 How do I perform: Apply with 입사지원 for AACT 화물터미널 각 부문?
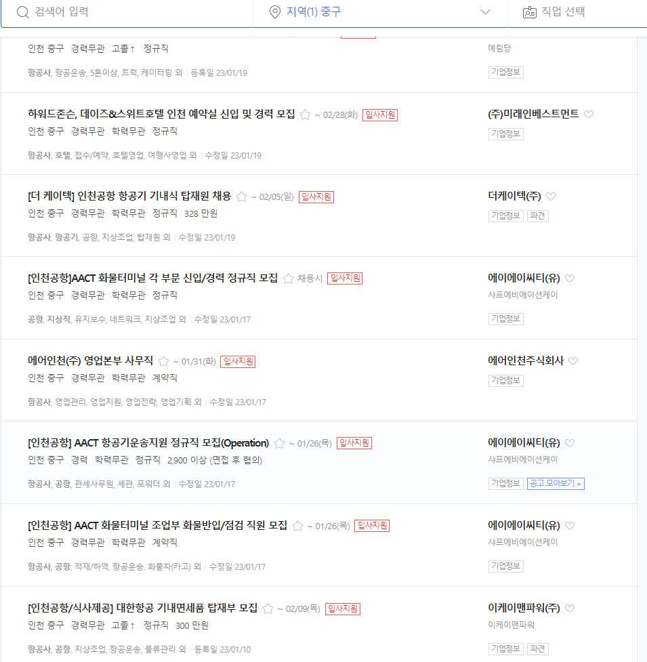click(345, 278)
